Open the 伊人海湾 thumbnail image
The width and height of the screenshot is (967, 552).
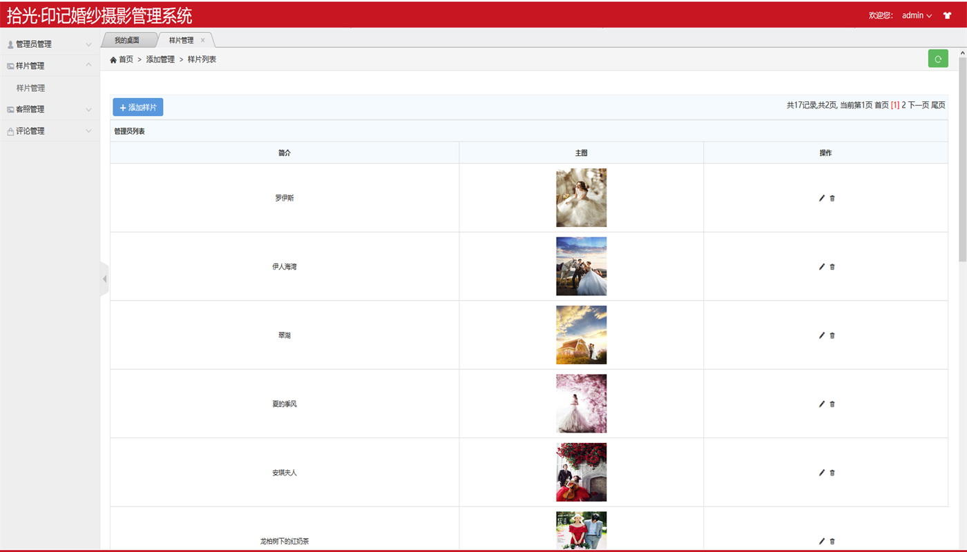click(x=581, y=266)
